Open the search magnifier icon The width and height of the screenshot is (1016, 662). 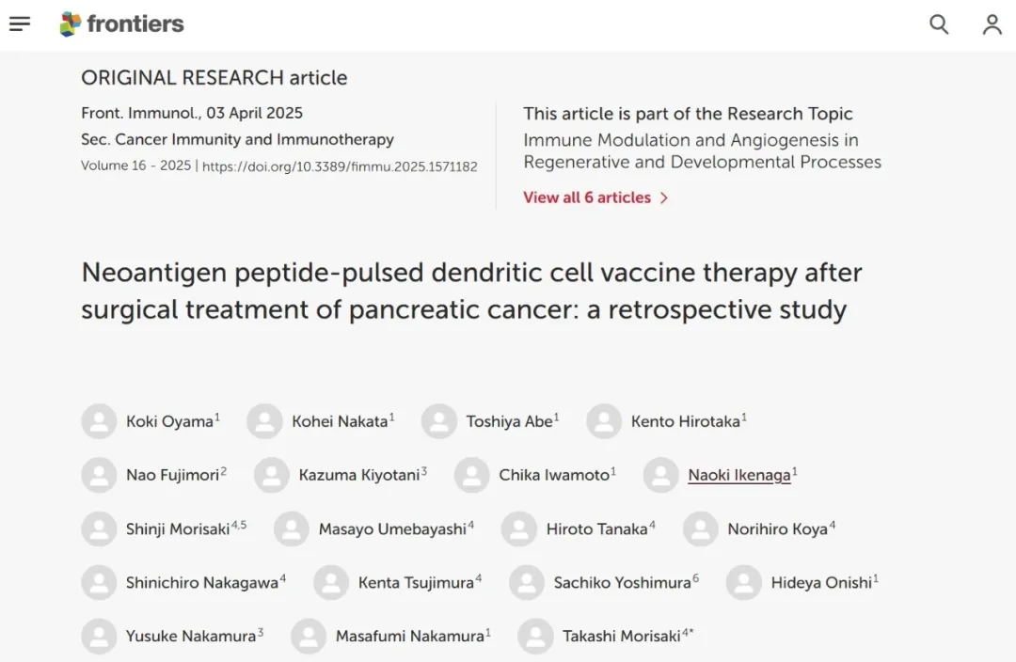[x=939, y=24]
